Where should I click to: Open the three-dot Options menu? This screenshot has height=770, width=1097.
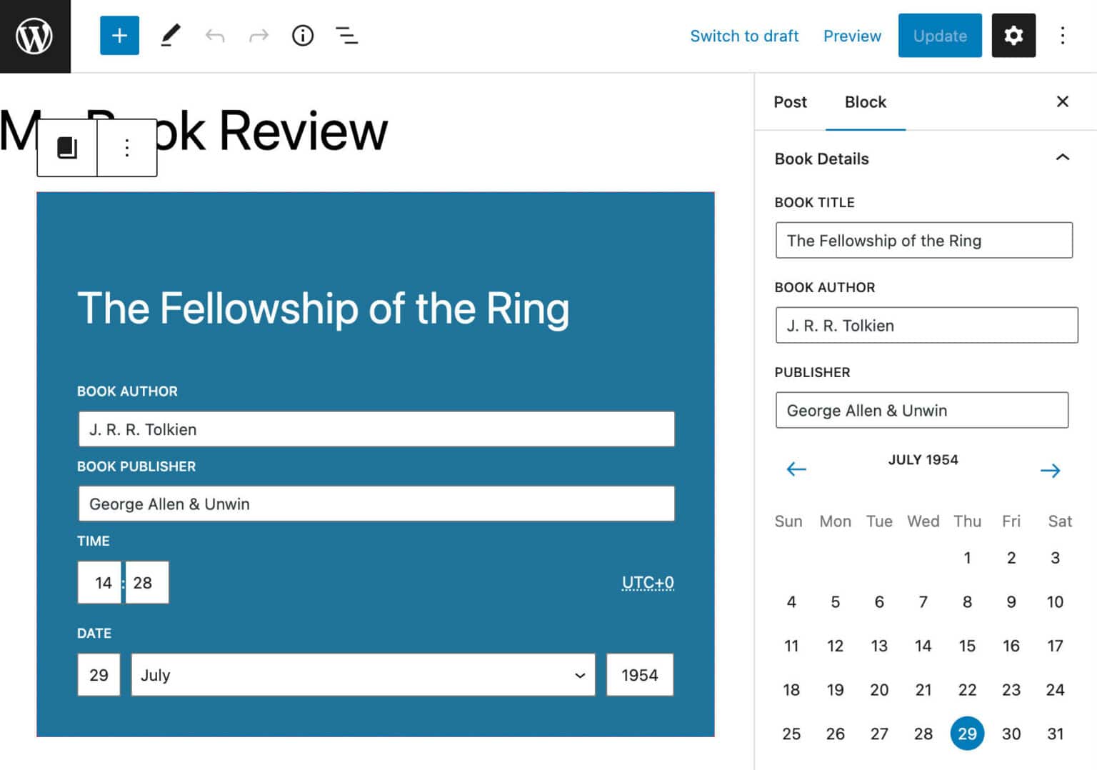[x=1063, y=35]
